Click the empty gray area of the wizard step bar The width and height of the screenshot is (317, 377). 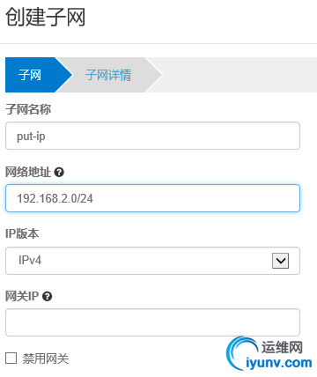tap(238, 75)
